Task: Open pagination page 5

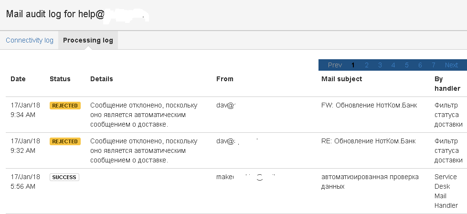Action: click(407, 65)
